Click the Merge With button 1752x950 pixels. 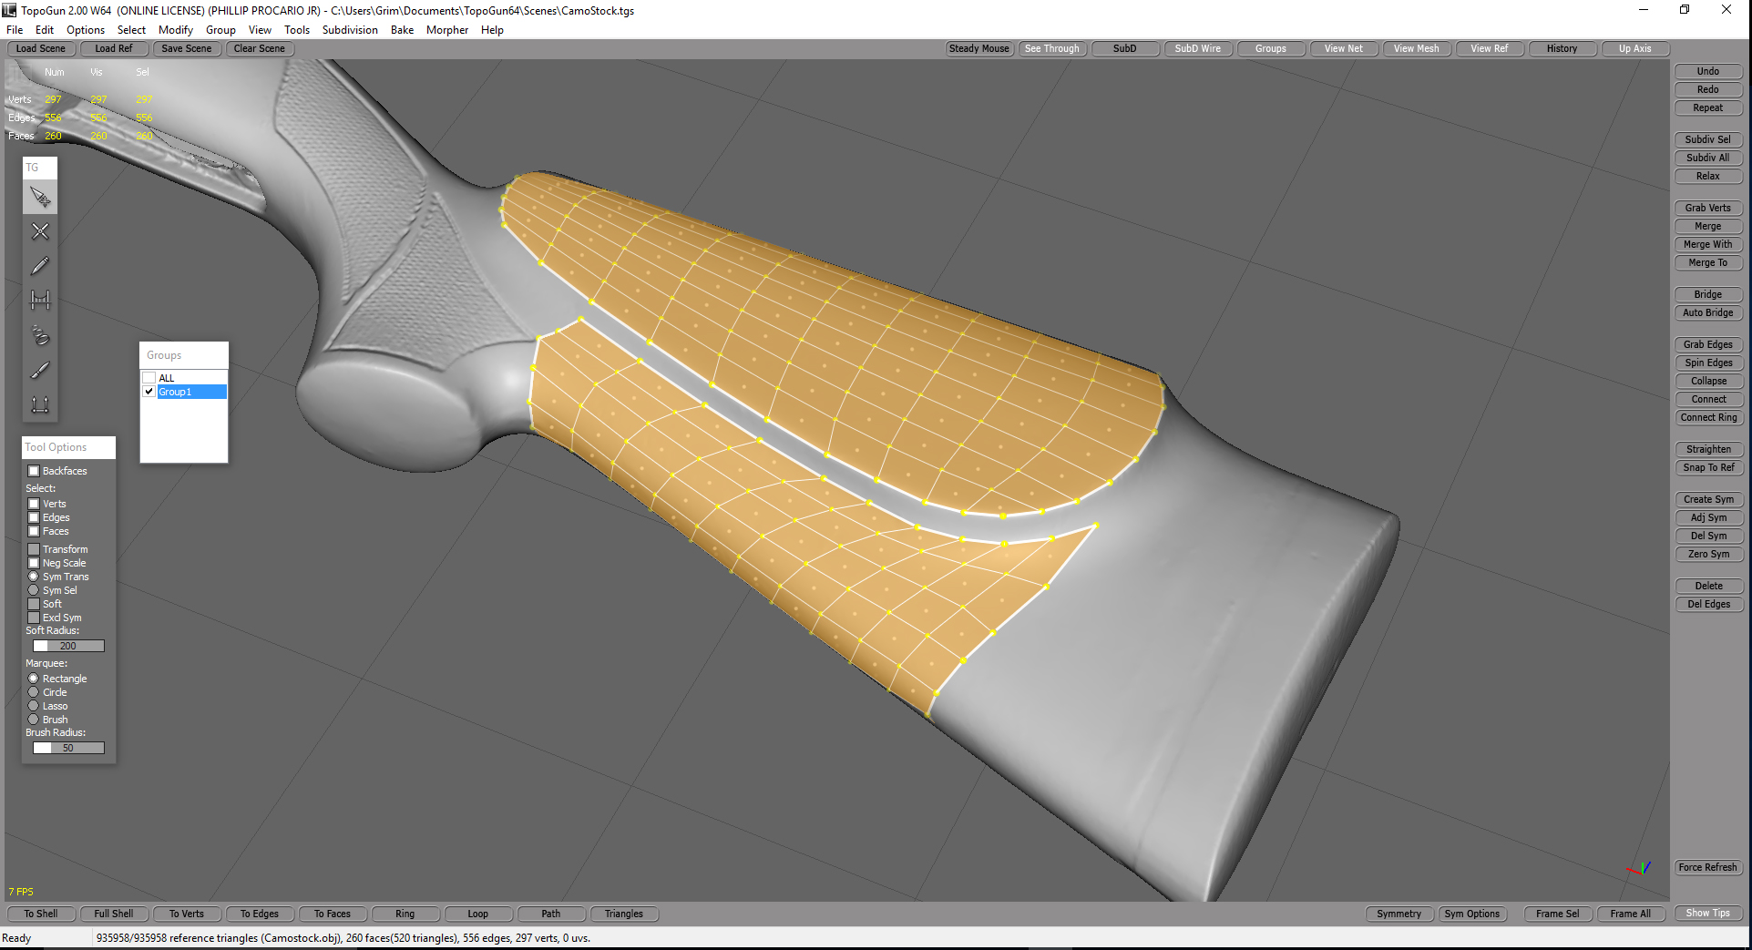[x=1708, y=244]
